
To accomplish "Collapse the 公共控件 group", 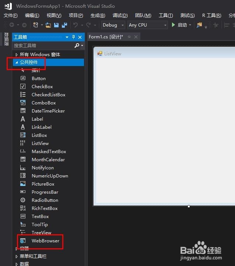I will pyautogui.click(x=17, y=62).
